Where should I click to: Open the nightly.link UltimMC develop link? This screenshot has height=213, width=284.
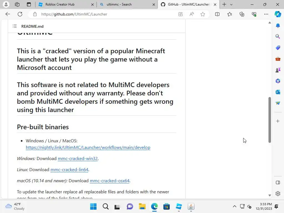88,148
